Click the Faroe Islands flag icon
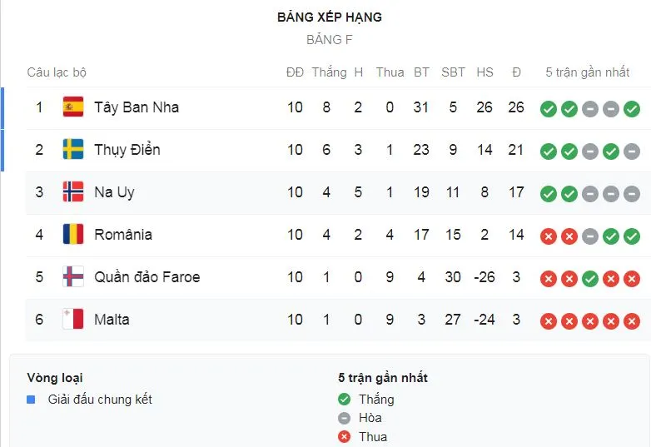Viewport: 651px width, 447px height. pyautogui.click(x=73, y=276)
